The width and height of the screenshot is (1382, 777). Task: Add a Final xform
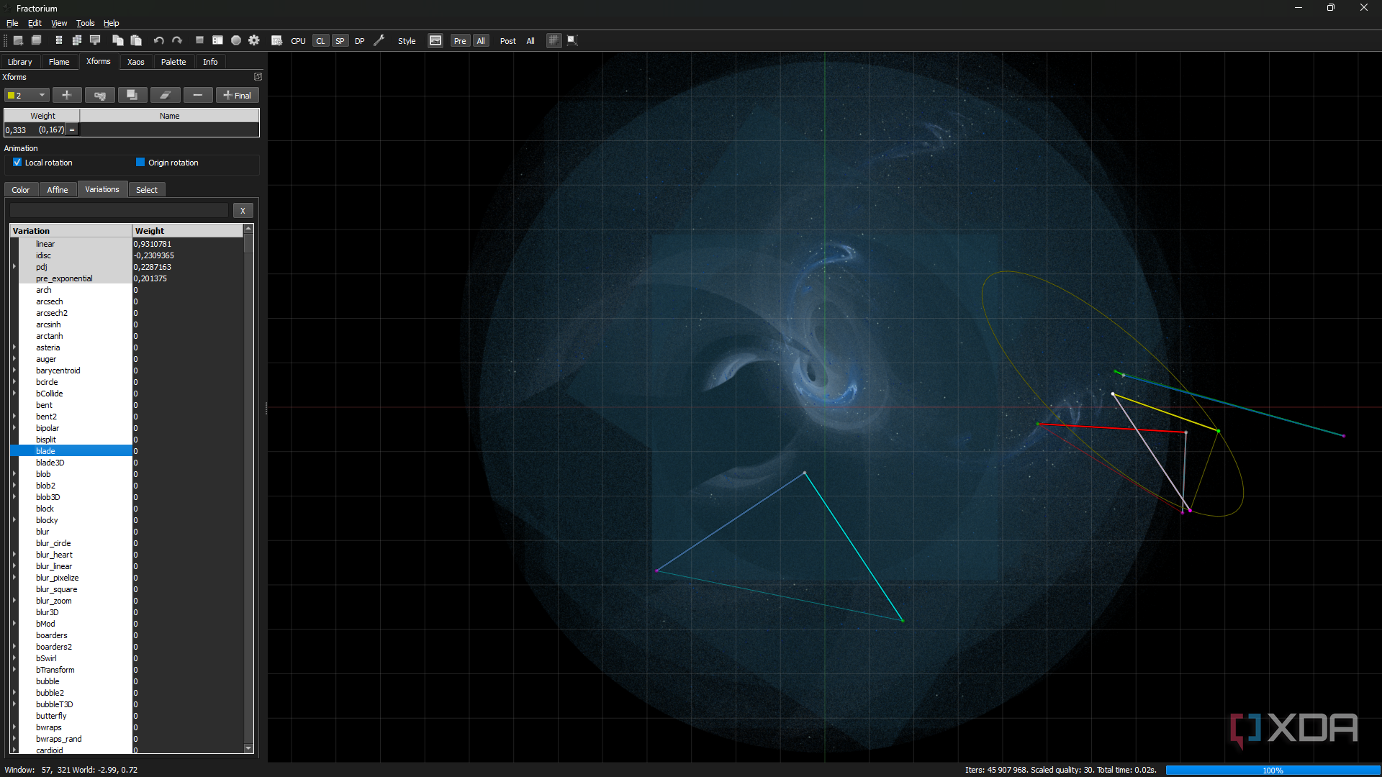pyautogui.click(x=238, y=95)
